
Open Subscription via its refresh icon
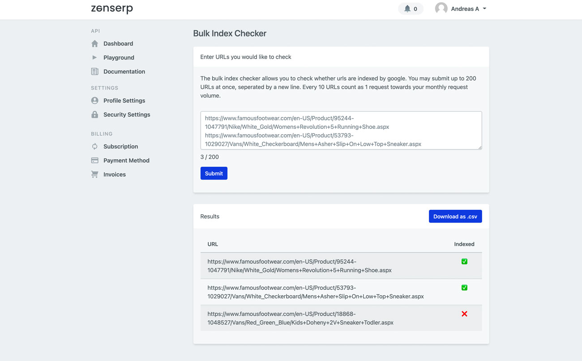tap(94, 146)
